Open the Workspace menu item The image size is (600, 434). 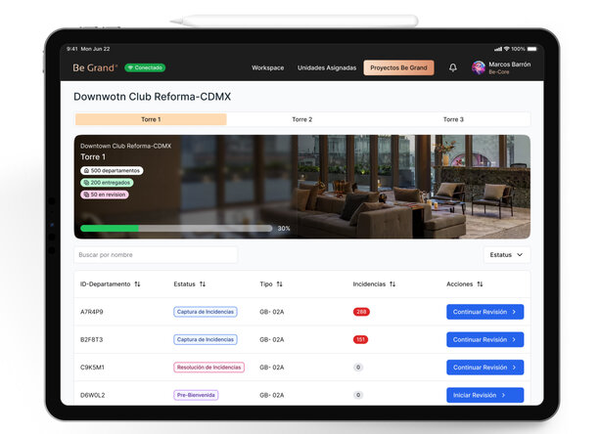point(267,68)
